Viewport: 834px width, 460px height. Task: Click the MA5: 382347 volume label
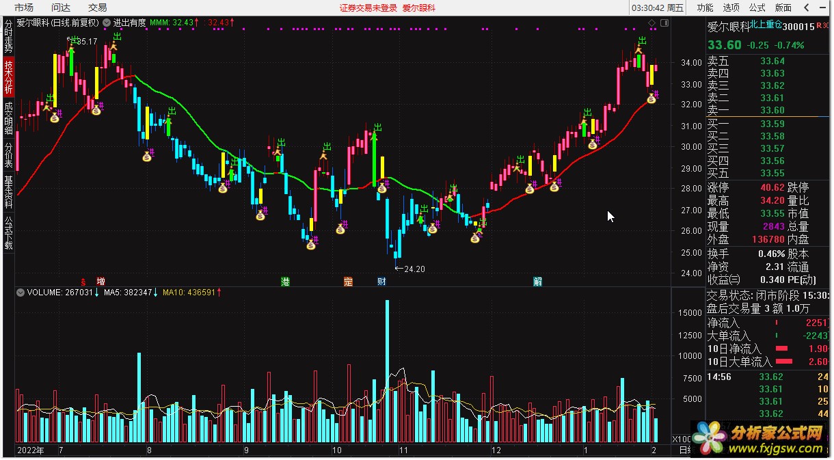[x=129, y=292]
